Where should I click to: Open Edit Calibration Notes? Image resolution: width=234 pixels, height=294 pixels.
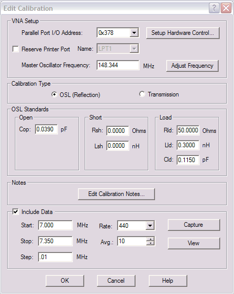[116, 194]
